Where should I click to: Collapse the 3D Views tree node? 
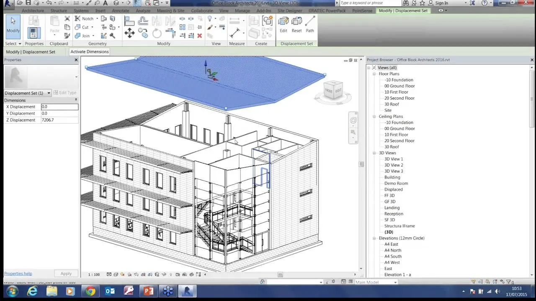tap(374, 153)
